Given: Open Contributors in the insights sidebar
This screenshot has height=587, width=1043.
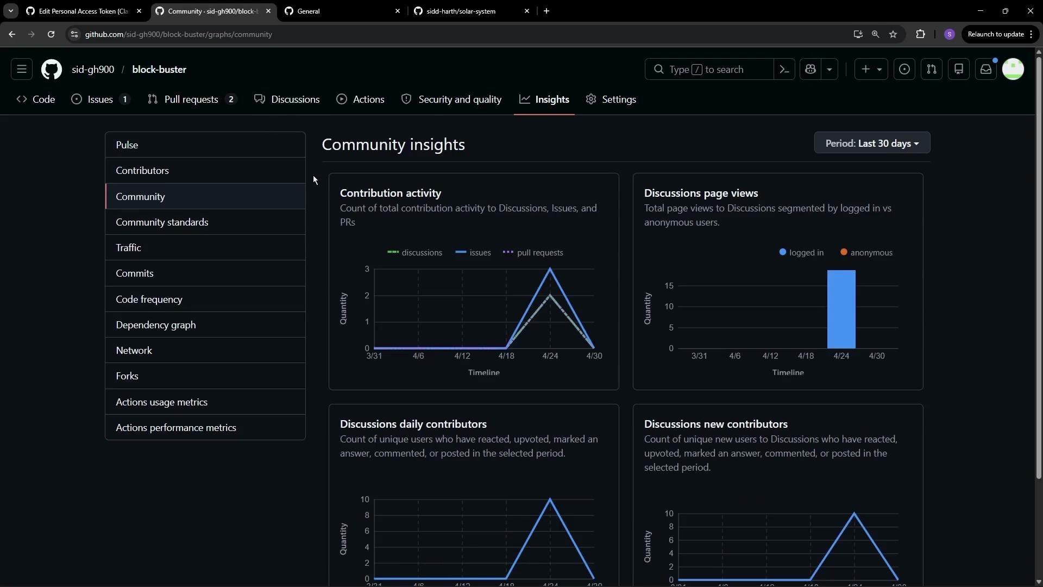Looking at the screenshot, I should [205, 171].
